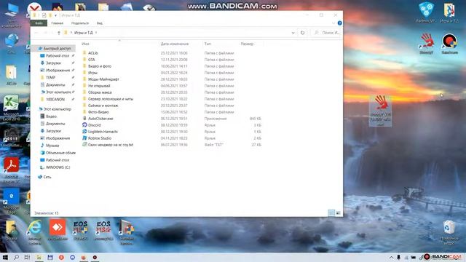The width and height of the screenshot is (466, 262).
Task: Open Task View on taskbar
Action: (27, 257)
